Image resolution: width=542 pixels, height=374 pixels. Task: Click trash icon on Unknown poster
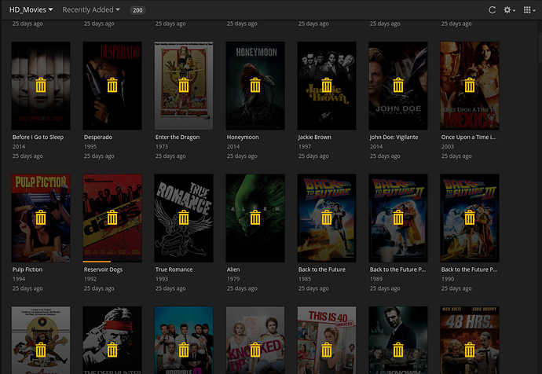(x=398, y=350)
